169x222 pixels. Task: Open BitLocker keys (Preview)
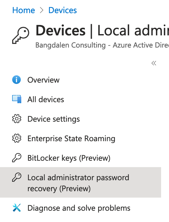pos(81,158)
